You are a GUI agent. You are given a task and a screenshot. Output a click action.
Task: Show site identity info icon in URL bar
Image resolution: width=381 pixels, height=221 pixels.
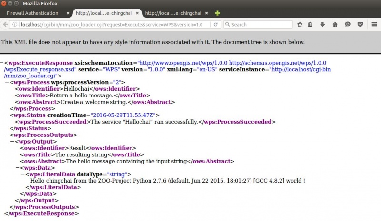16,24
